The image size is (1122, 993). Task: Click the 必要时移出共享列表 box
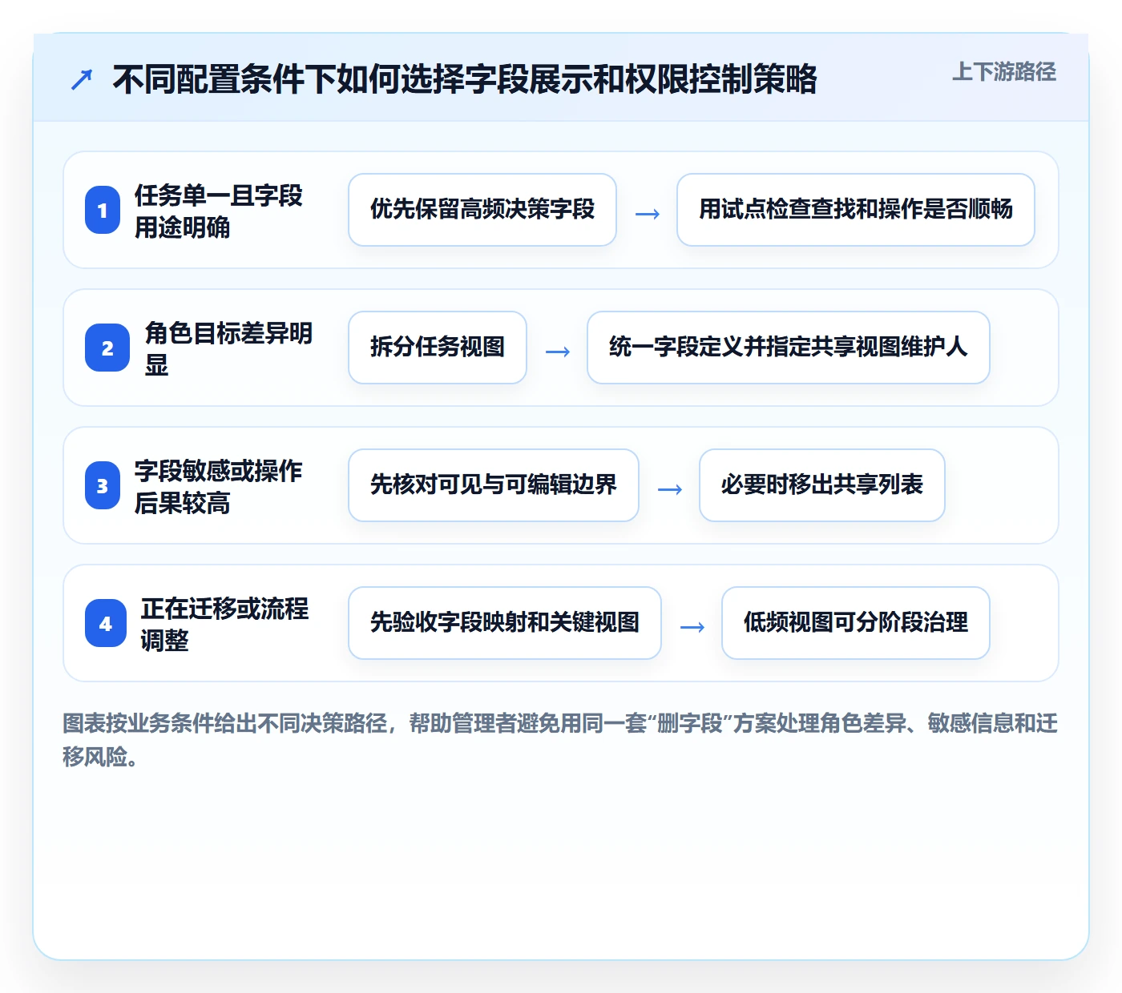822,485
